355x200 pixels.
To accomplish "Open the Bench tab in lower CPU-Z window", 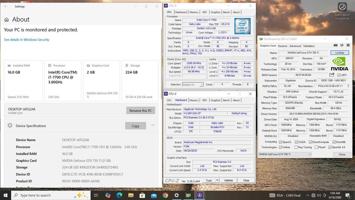I will tap(226, 100).
